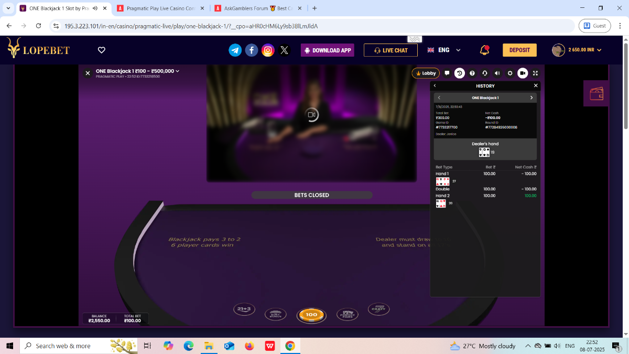629x354 pixels.
Task: Open the game help question mark icon
Action: point(472,73)
